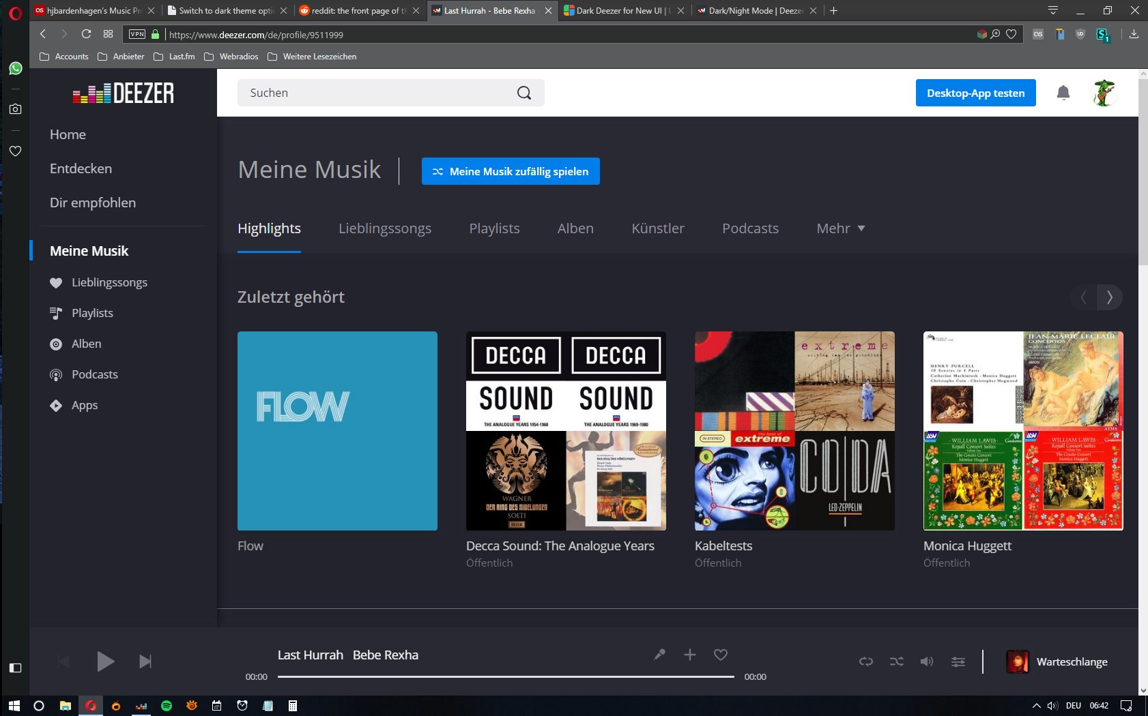Open File Explorer from taskbar

(65, 706)
